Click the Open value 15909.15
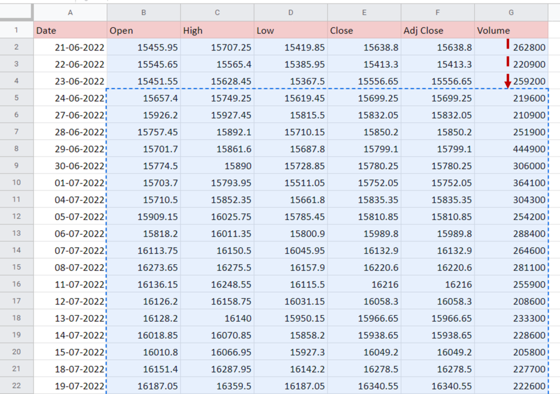The image size is (560, 394). click(144, 217)
